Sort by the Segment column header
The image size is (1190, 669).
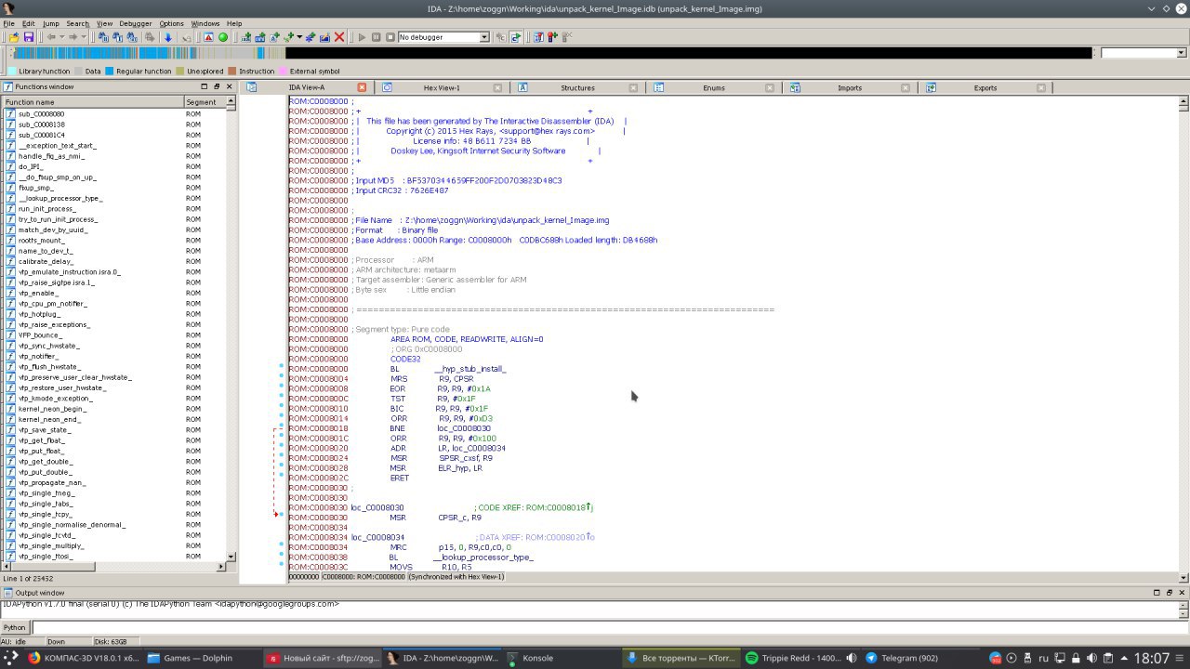click(201, 102)
